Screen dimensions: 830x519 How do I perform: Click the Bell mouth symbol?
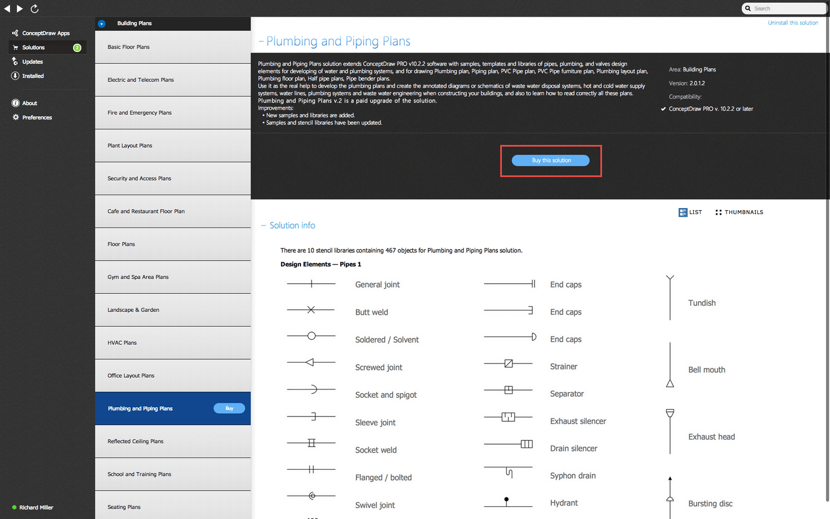pyautogui.click(x=670, y=365)
